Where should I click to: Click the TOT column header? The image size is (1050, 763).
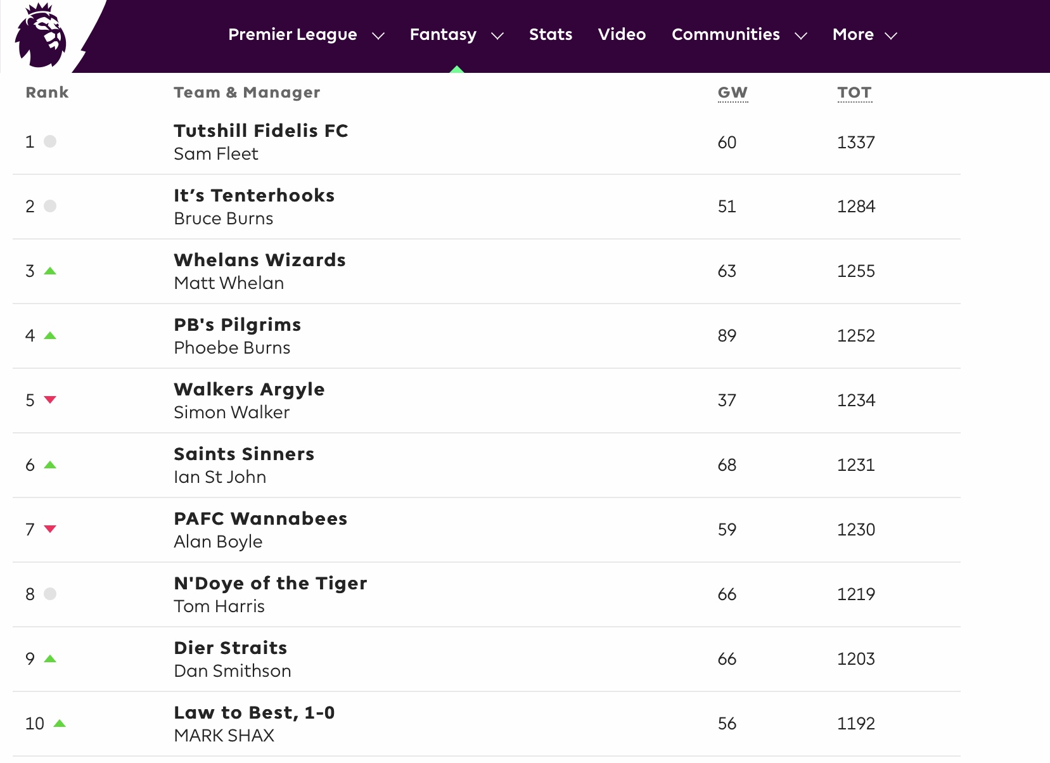(x=854, y=93)
